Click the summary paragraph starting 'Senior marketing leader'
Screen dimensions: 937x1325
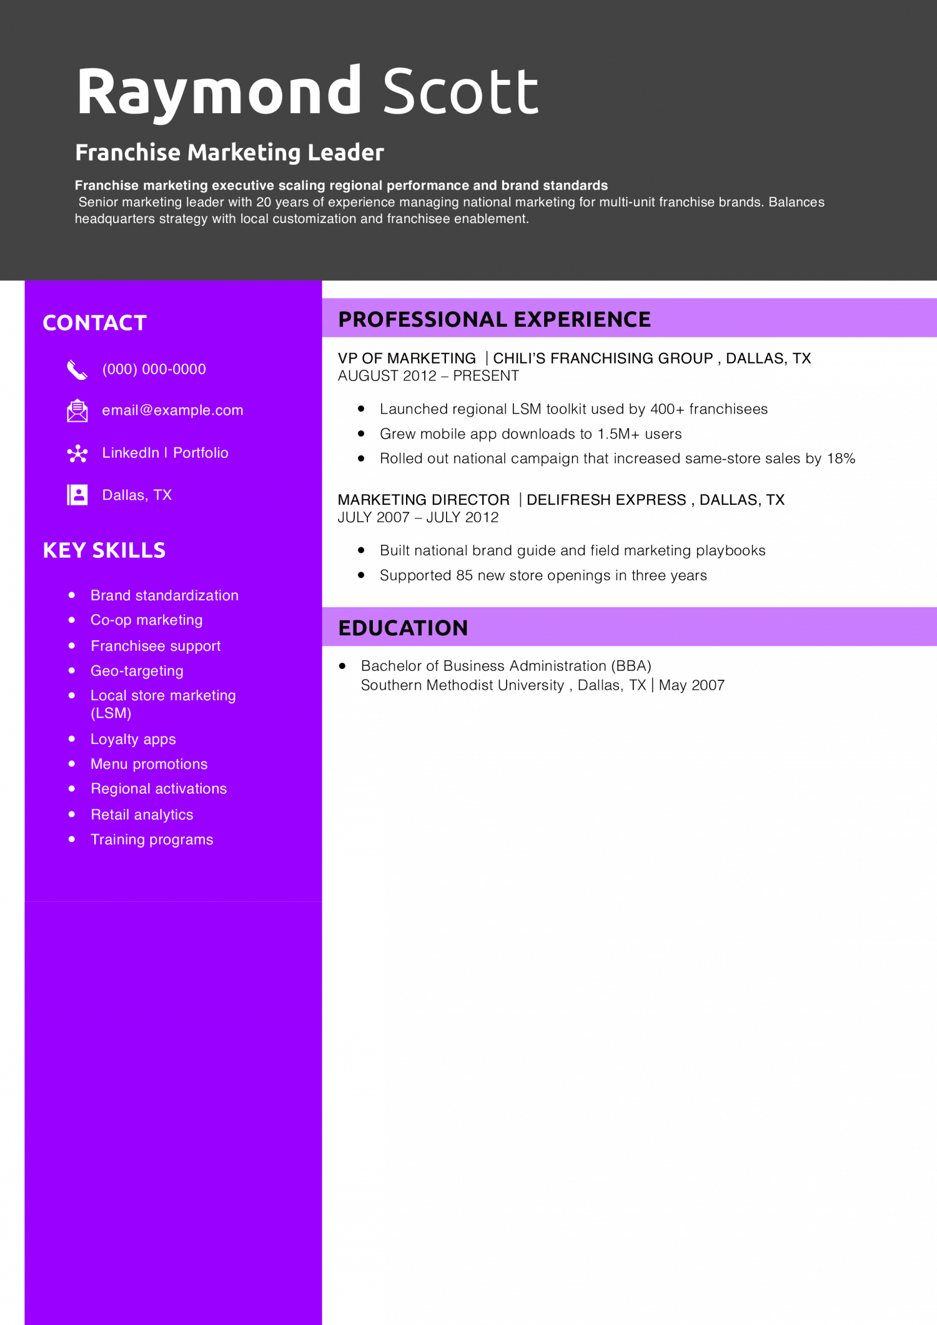click(x=450, y=211)
